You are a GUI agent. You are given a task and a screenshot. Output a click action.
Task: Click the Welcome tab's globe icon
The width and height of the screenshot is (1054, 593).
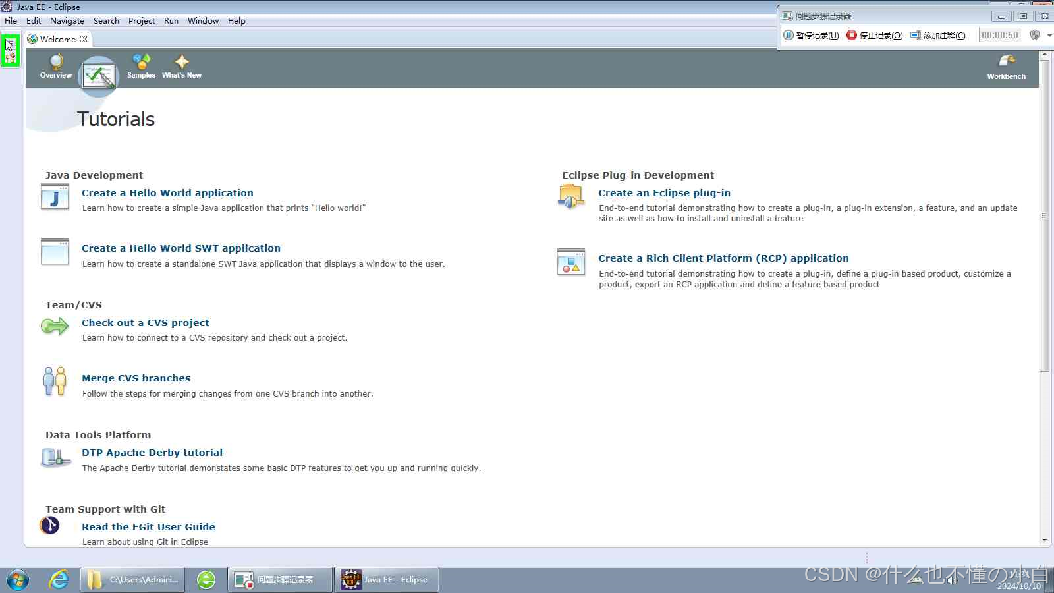32,39
